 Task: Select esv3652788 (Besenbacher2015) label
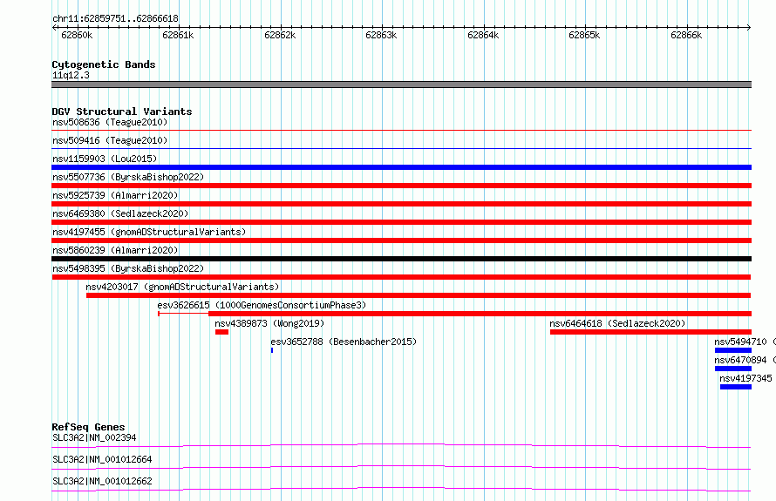pyautogui.click(x=344, y=342)
